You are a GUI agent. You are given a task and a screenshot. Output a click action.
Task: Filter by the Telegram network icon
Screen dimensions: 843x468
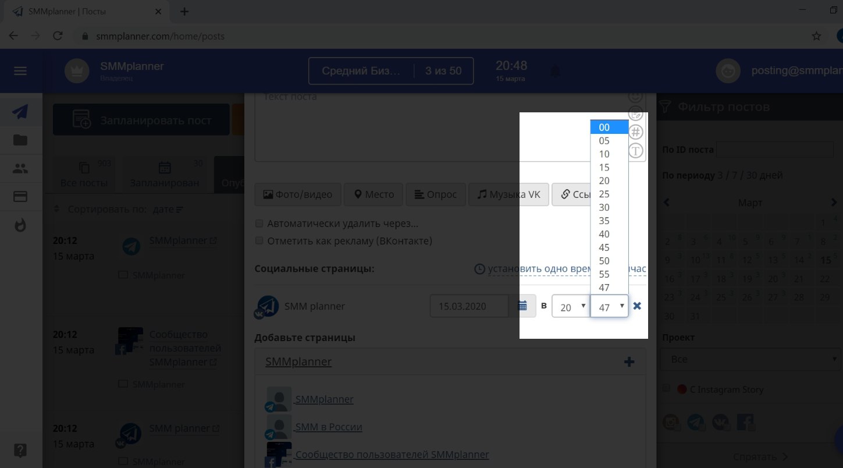[696, 423]
